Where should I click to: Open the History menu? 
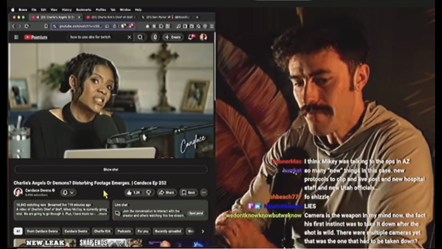(67, 10)
